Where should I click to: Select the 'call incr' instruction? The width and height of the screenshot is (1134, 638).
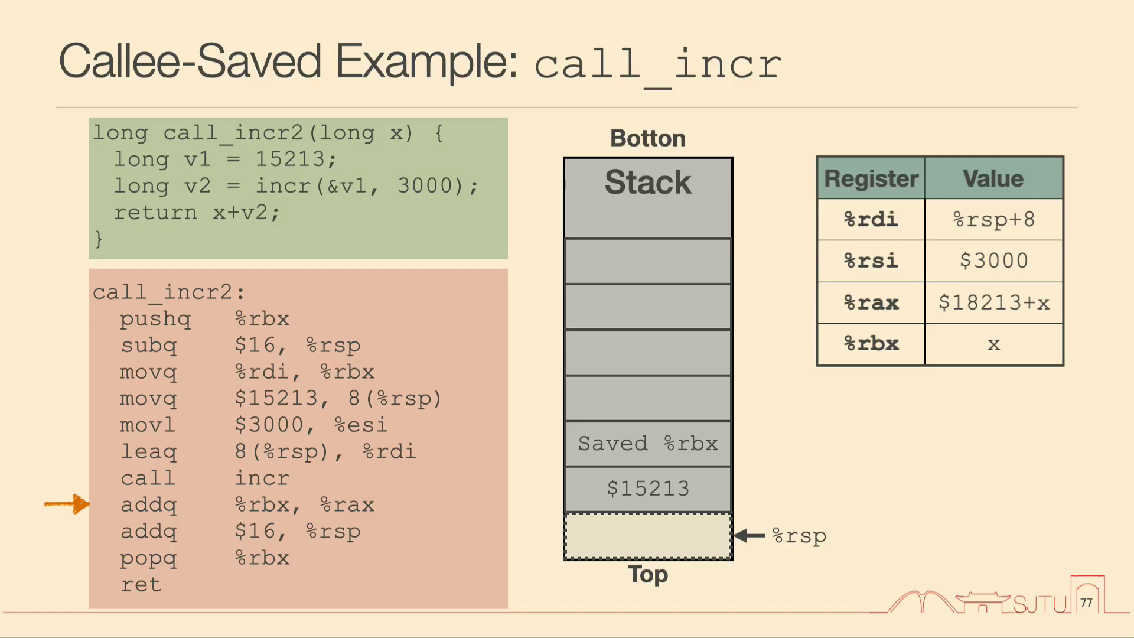(204, 479)
